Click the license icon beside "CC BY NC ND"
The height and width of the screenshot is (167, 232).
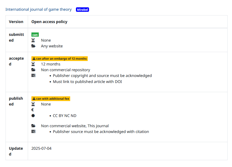tap(33, 116)
